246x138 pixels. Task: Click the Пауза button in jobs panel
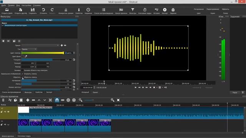point(235,92)
